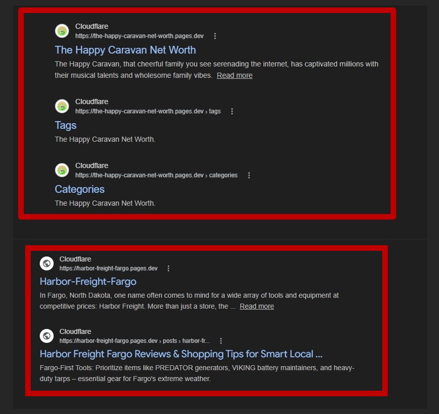The width and height of the screenshot is (439, 414).
Task: Click the globe icon of Harbor Freight Fargo Reviews result
Action: tap(47, 336)
